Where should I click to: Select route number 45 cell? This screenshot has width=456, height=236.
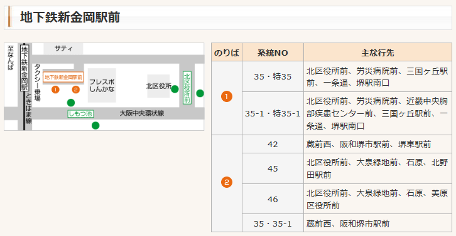click(273, 168)
